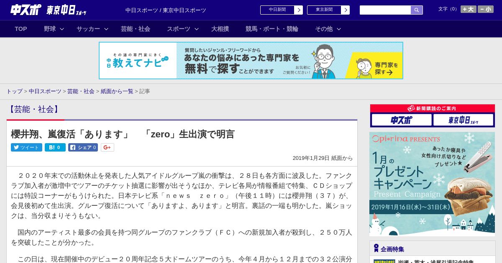Open Opiorina 1月のプレゼントキャンペーン ad
Screen dimensions: 502x263
point(432,184)
